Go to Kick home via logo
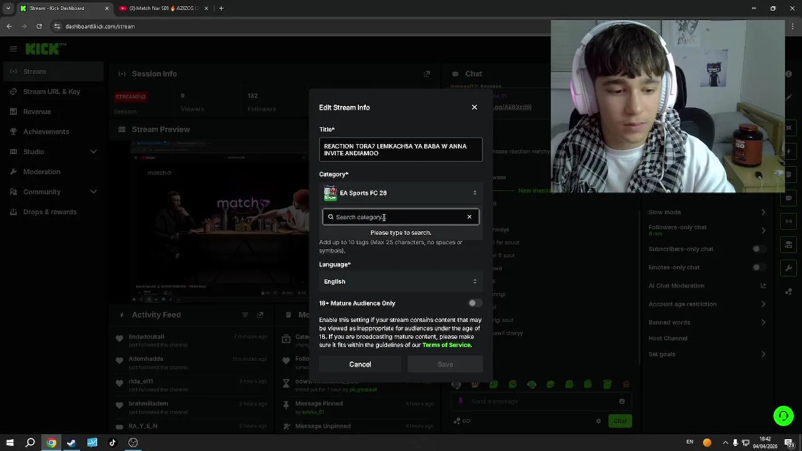Viewport: 802px width, 451px height. (x=42, y=48)
